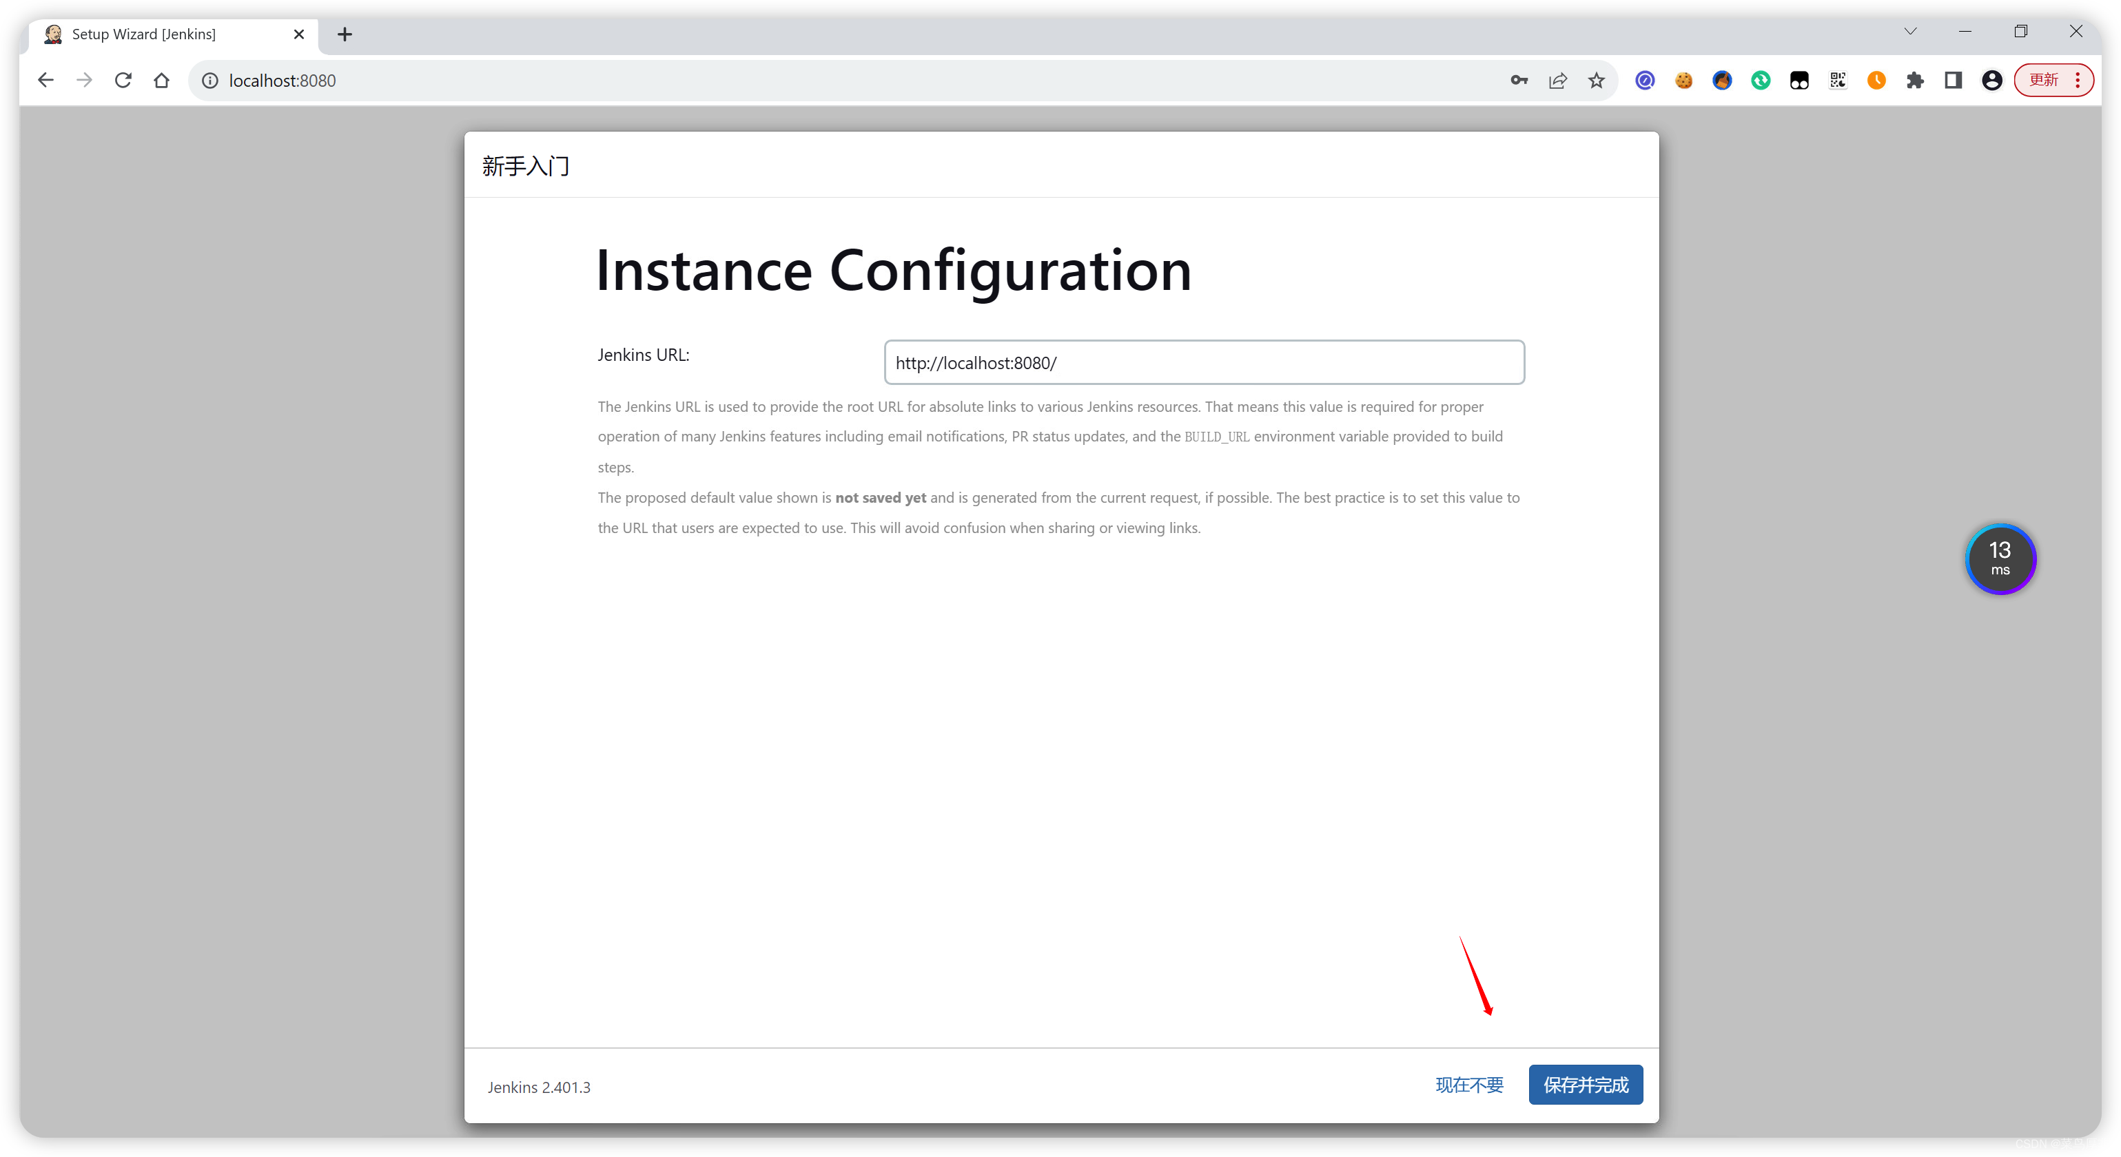Bookmark this page with star icon
Viewport: 2121px width, 1157px height.
point(1597,80)
